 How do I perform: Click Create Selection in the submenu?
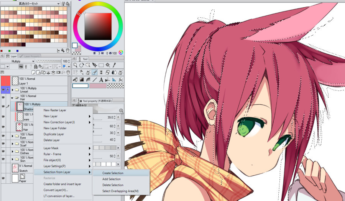pos(113,173)
